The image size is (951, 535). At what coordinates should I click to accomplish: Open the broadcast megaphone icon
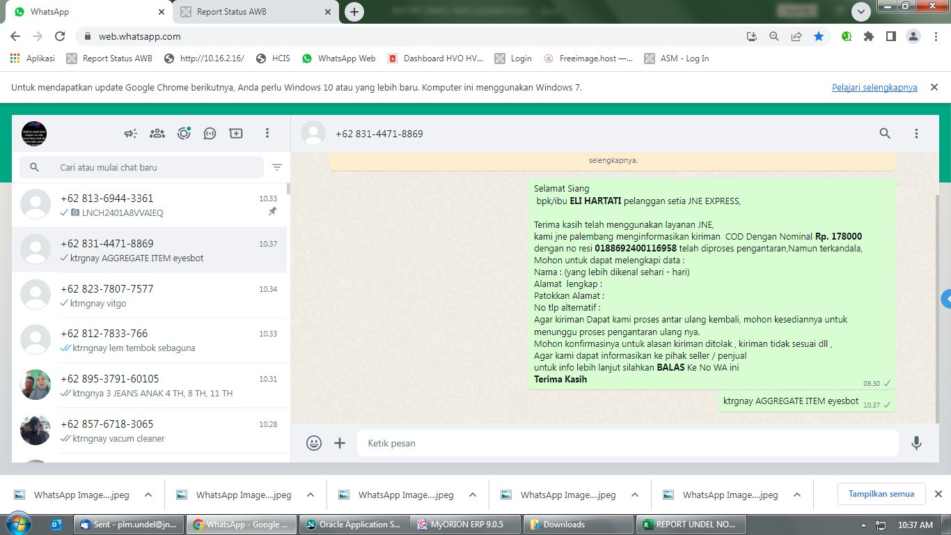[131, 133]
